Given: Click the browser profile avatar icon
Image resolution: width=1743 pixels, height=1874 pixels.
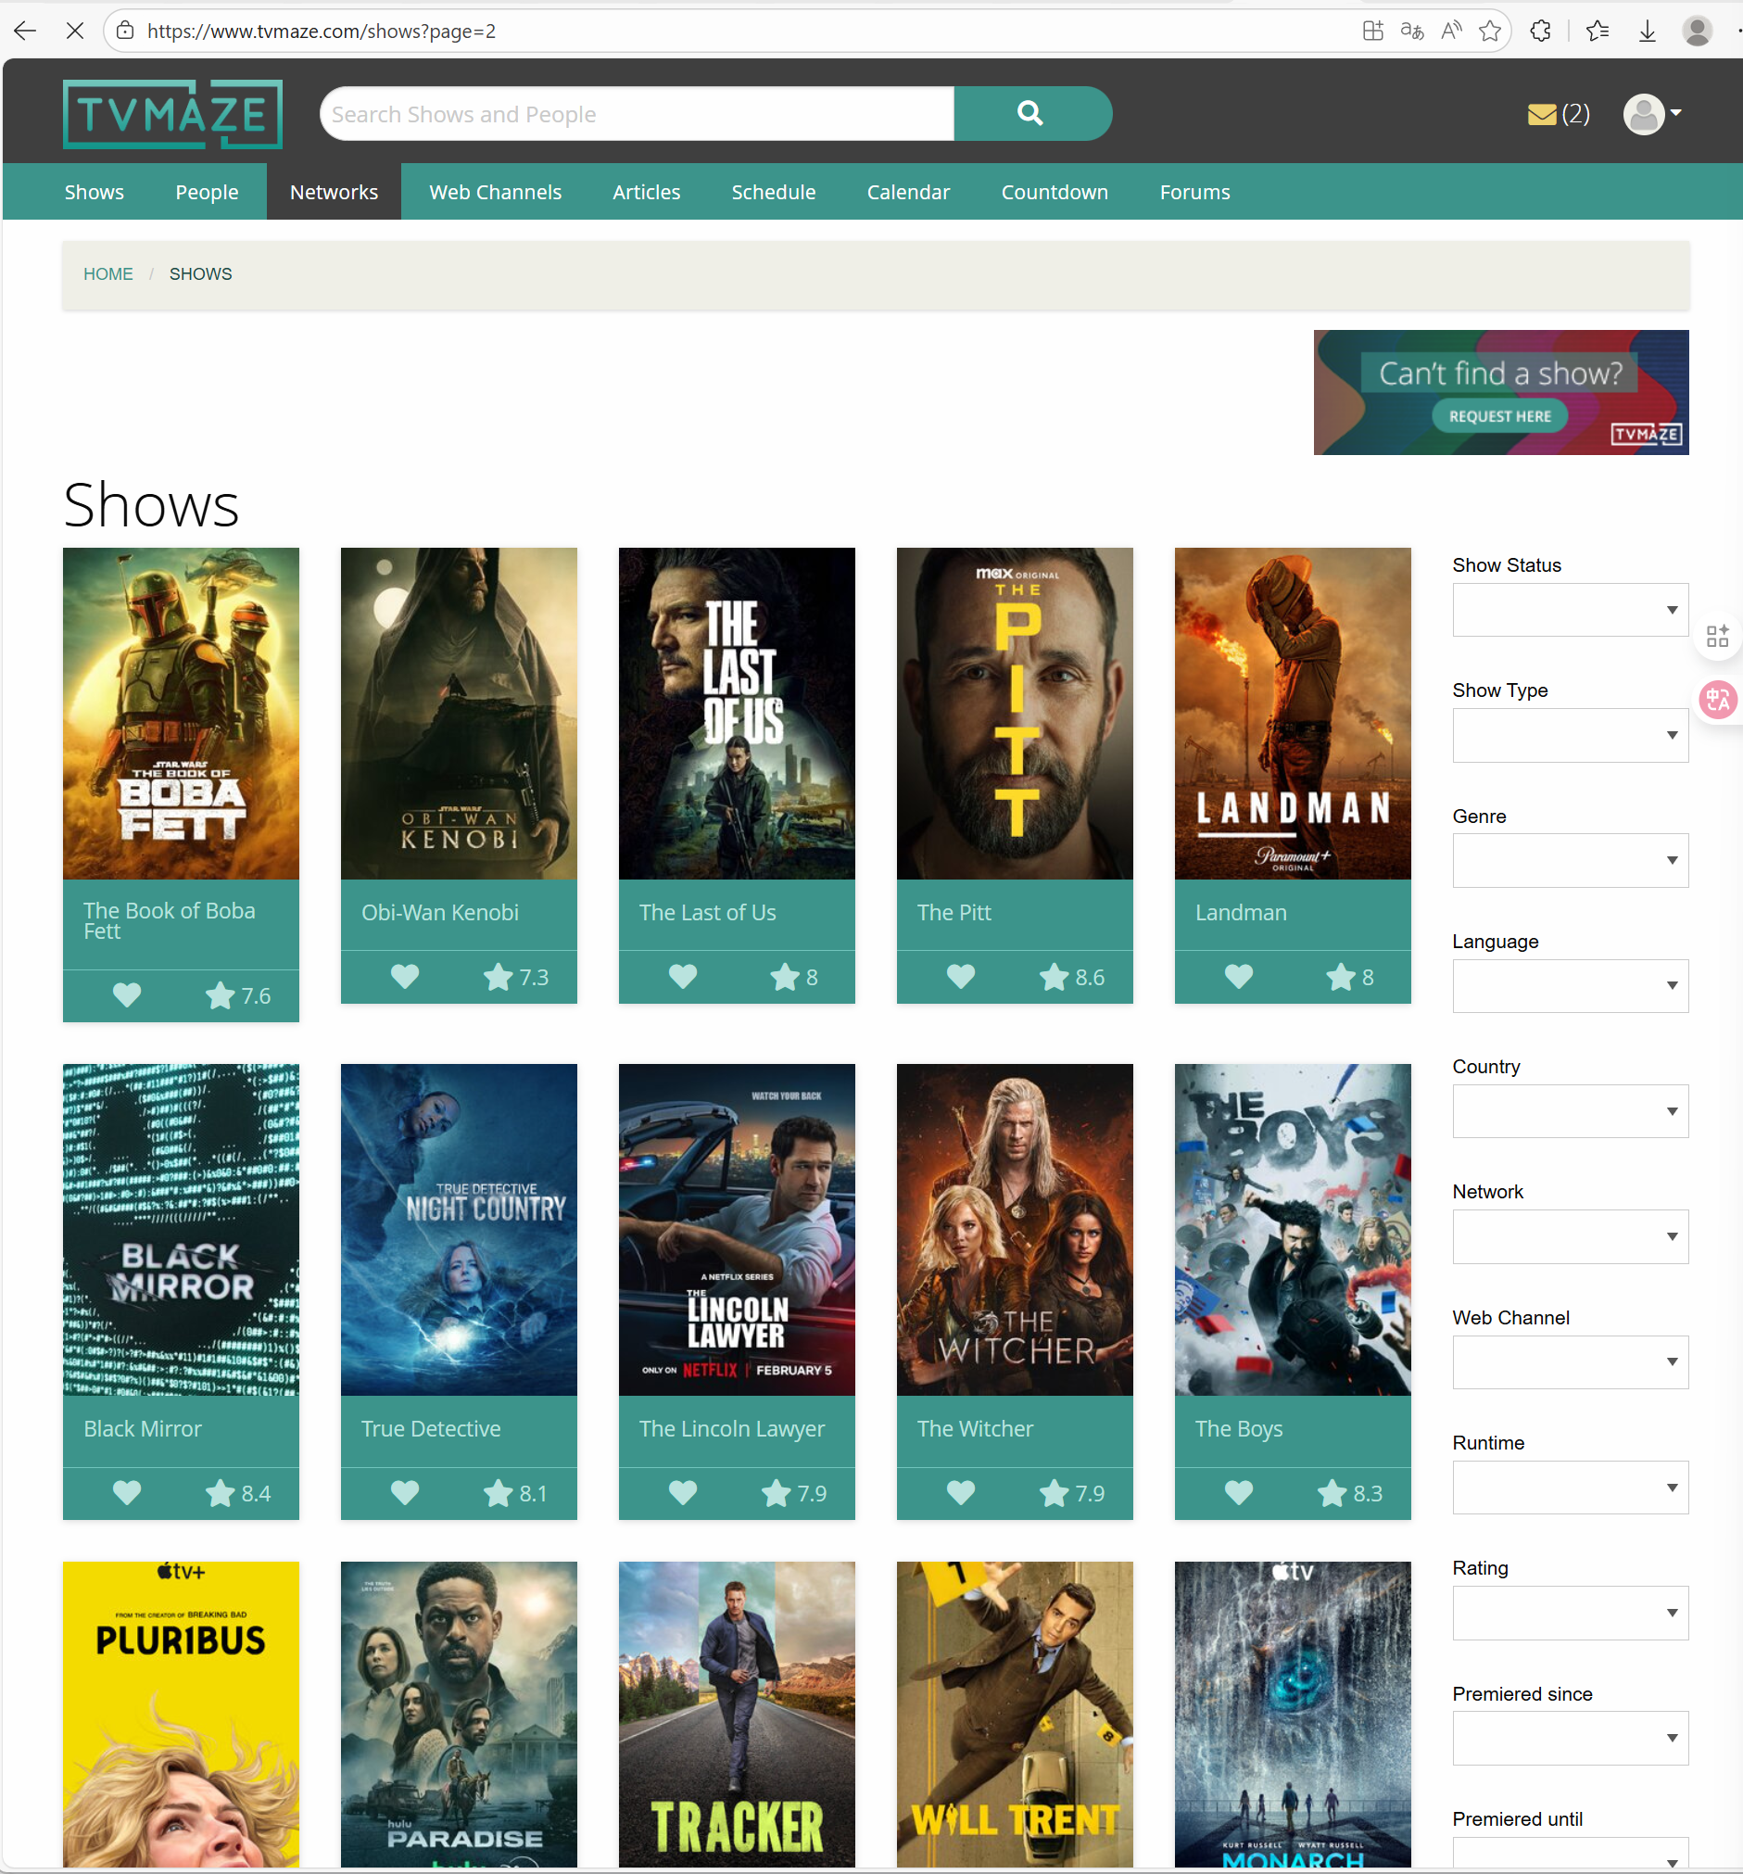Looking at the screenshot, I should (x=1697, y=32).
